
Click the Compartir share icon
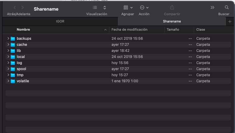[x=172, y=7]
